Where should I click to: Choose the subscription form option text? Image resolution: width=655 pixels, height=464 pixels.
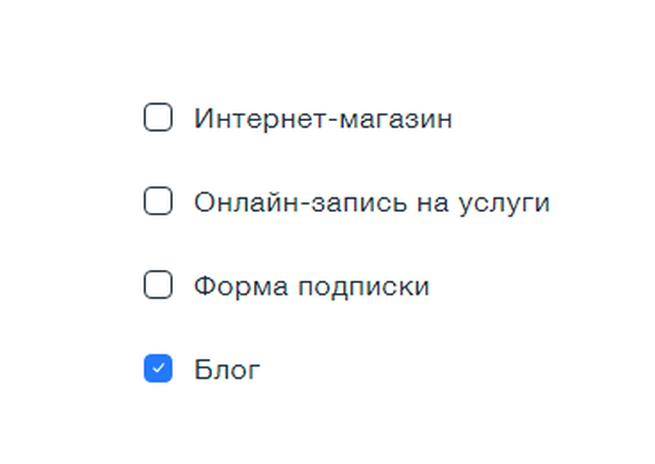click(x=311, y=286)
